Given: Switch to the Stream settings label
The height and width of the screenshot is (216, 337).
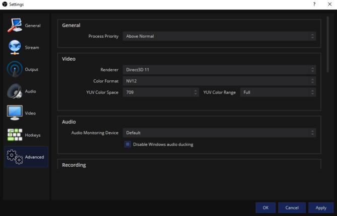Looking at the screenshot, I should click(x=32, y=47).
